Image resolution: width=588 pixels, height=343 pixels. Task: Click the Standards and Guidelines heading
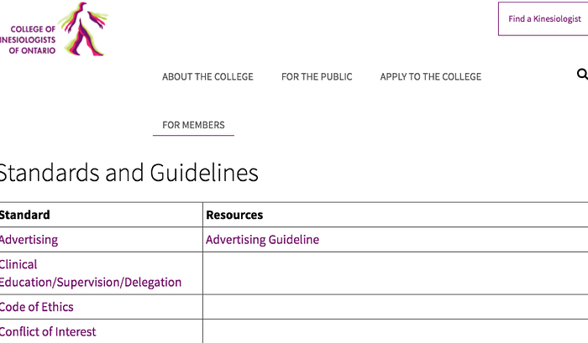[x=128, y=174]
